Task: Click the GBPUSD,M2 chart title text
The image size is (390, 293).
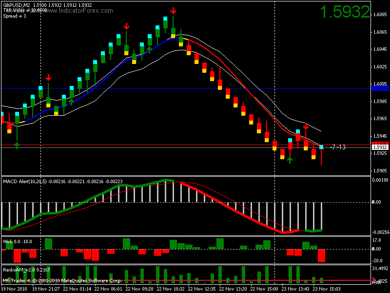Action: coord(17,5)
